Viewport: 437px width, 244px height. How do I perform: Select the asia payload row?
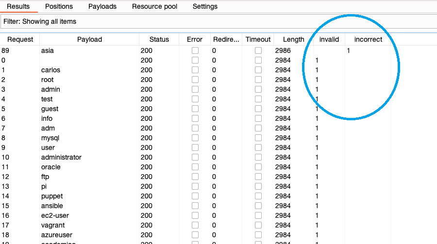click(x=218, y=50)
